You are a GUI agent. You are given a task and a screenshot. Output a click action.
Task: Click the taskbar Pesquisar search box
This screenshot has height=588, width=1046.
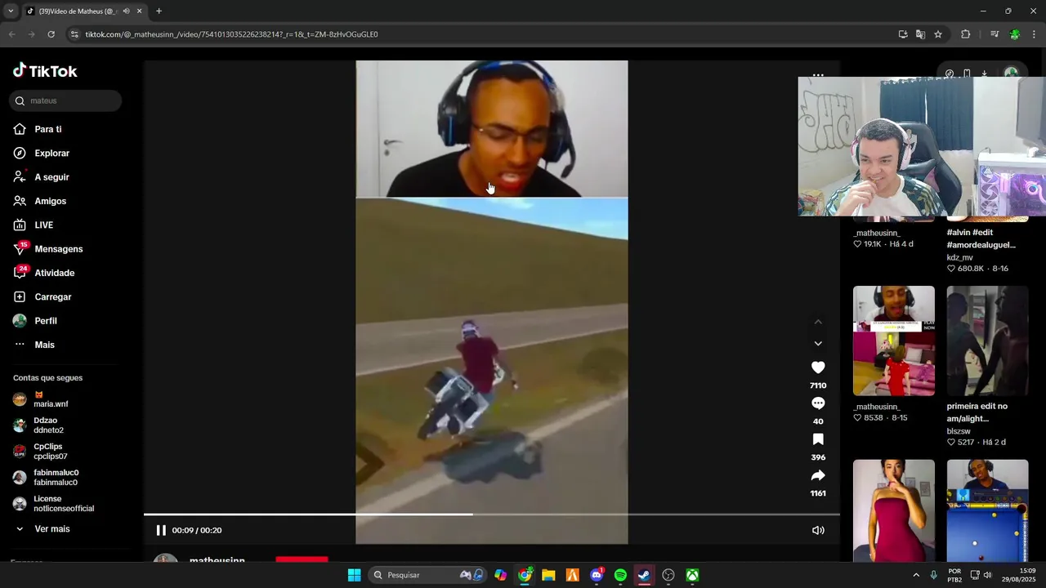click(x=427, y=575)
